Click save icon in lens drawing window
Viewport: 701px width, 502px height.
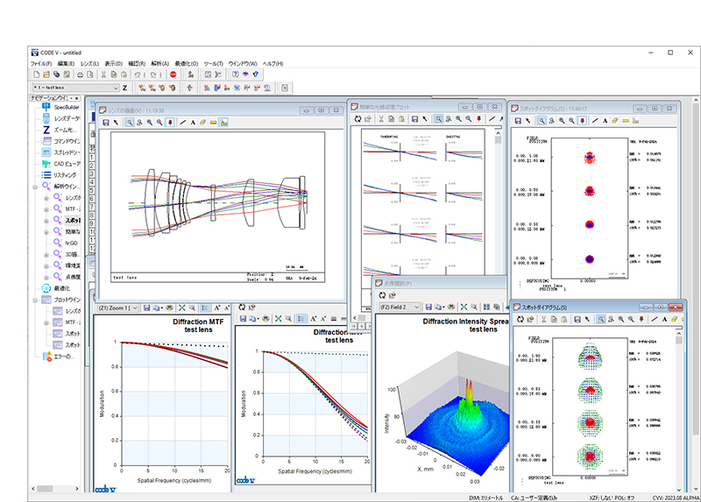[x=106, y=123]
